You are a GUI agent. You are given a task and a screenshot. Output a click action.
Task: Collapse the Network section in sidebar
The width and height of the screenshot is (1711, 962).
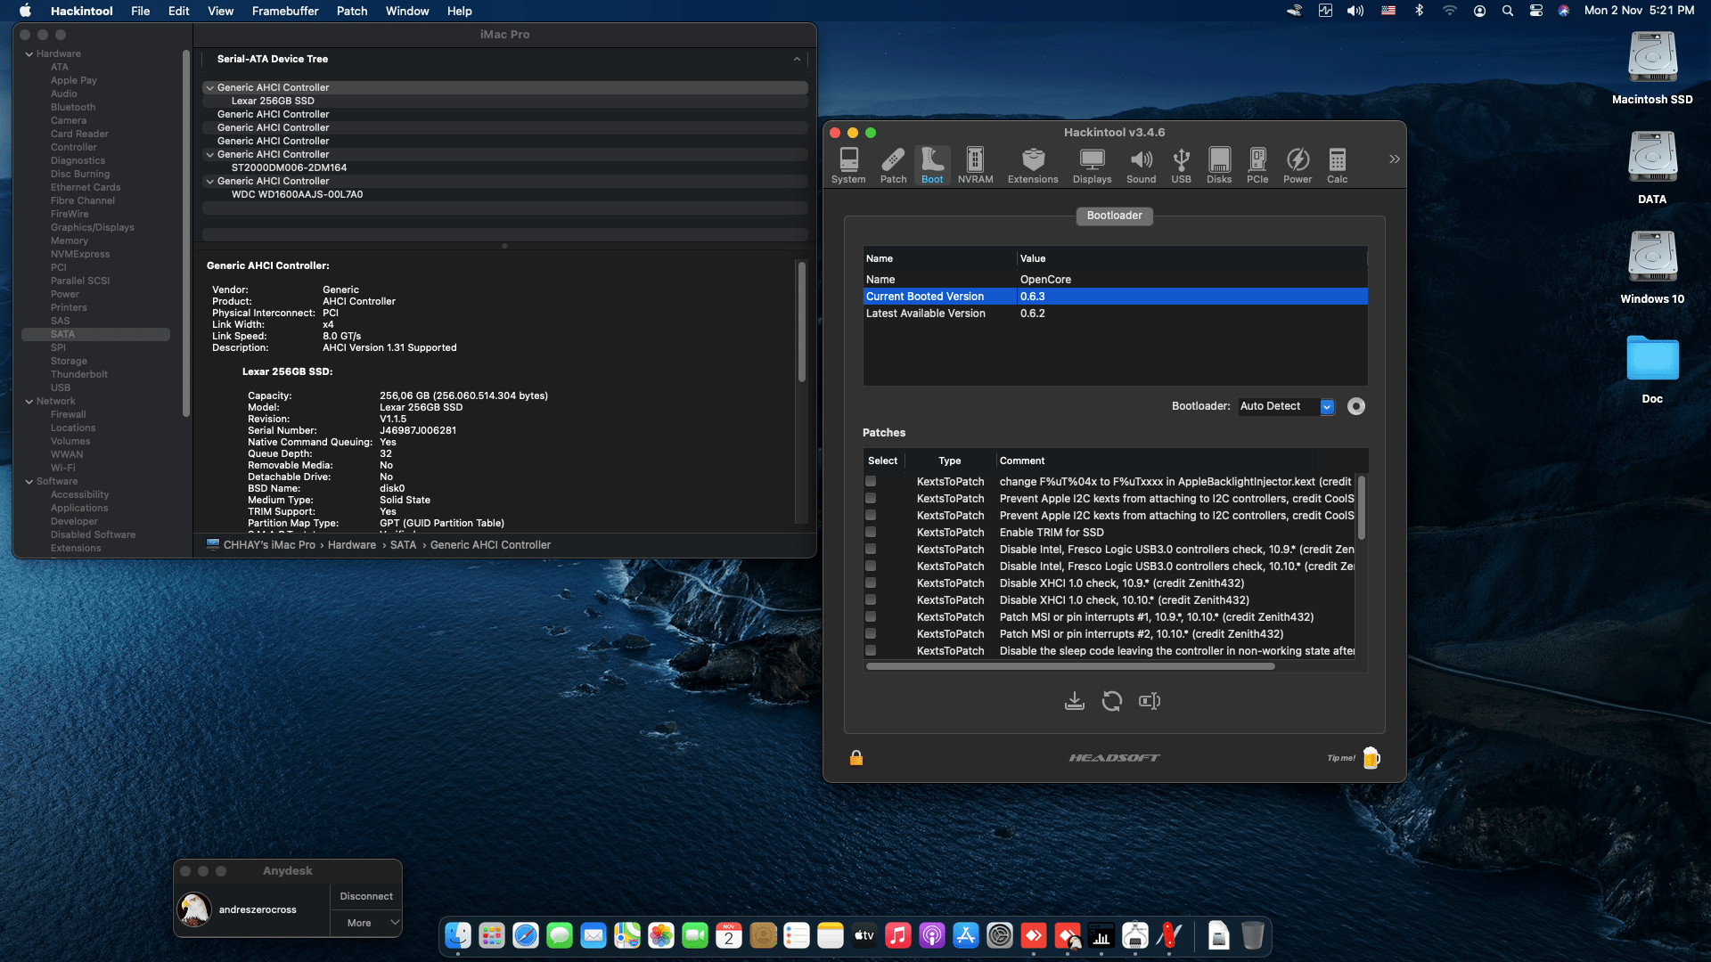[29, 401]
